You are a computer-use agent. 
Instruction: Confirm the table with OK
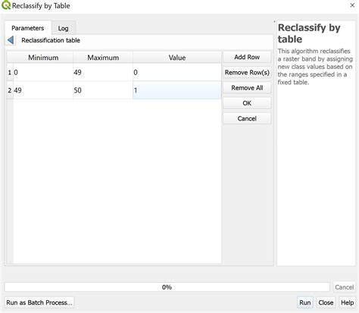[247, 103]
